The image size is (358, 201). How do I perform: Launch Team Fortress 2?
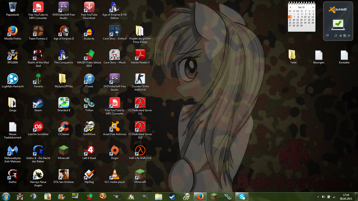pyautogui.click(x=38, y=33)
